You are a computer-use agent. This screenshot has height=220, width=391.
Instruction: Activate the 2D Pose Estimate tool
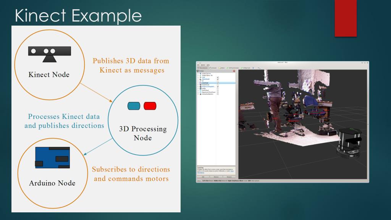pos(233,68)
